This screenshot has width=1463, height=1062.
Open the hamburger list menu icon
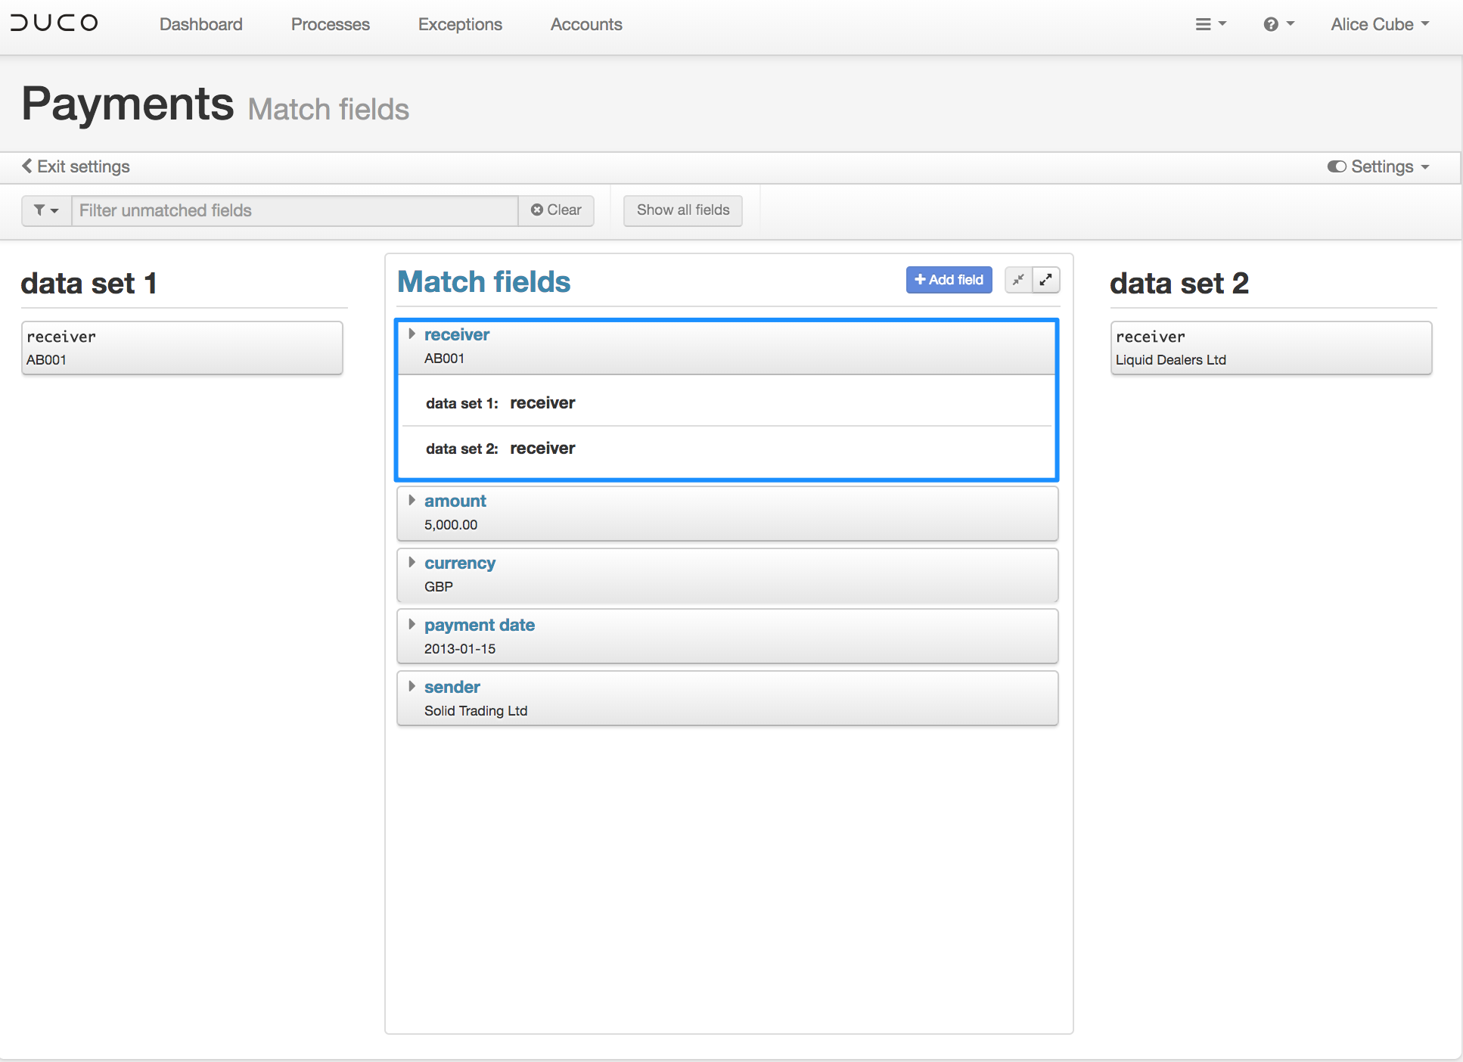tap(1210, 24)
